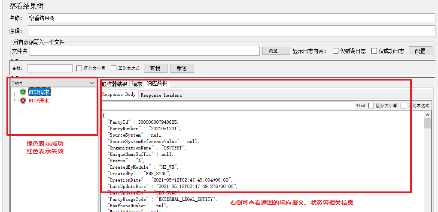
Task: Switch to the 请求 tab
Action: point(137,84)
